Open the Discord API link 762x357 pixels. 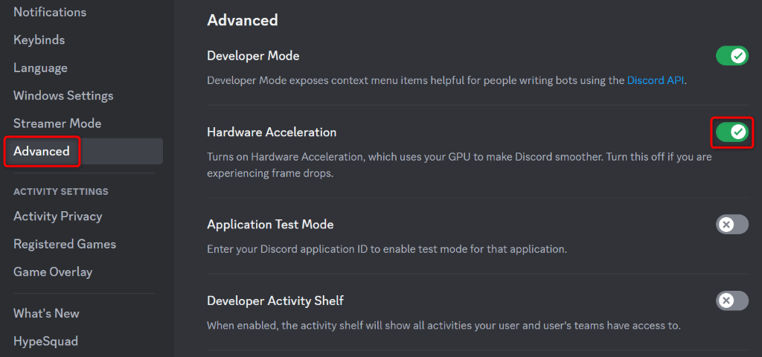[655, 80]
